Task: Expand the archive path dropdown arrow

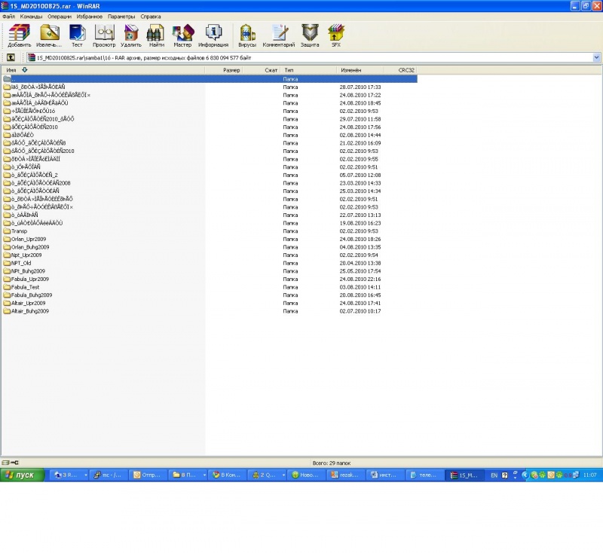Action: 597,57
